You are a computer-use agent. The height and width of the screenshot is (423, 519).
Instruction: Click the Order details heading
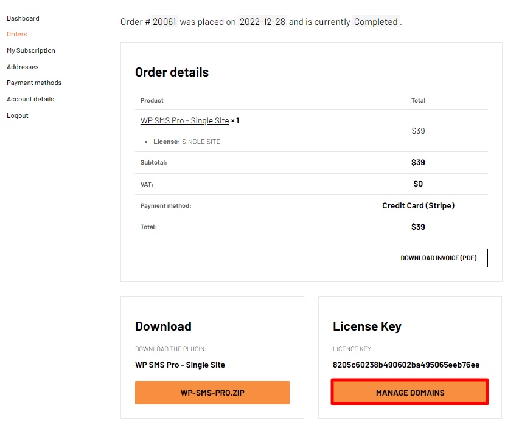click(172, 72)
